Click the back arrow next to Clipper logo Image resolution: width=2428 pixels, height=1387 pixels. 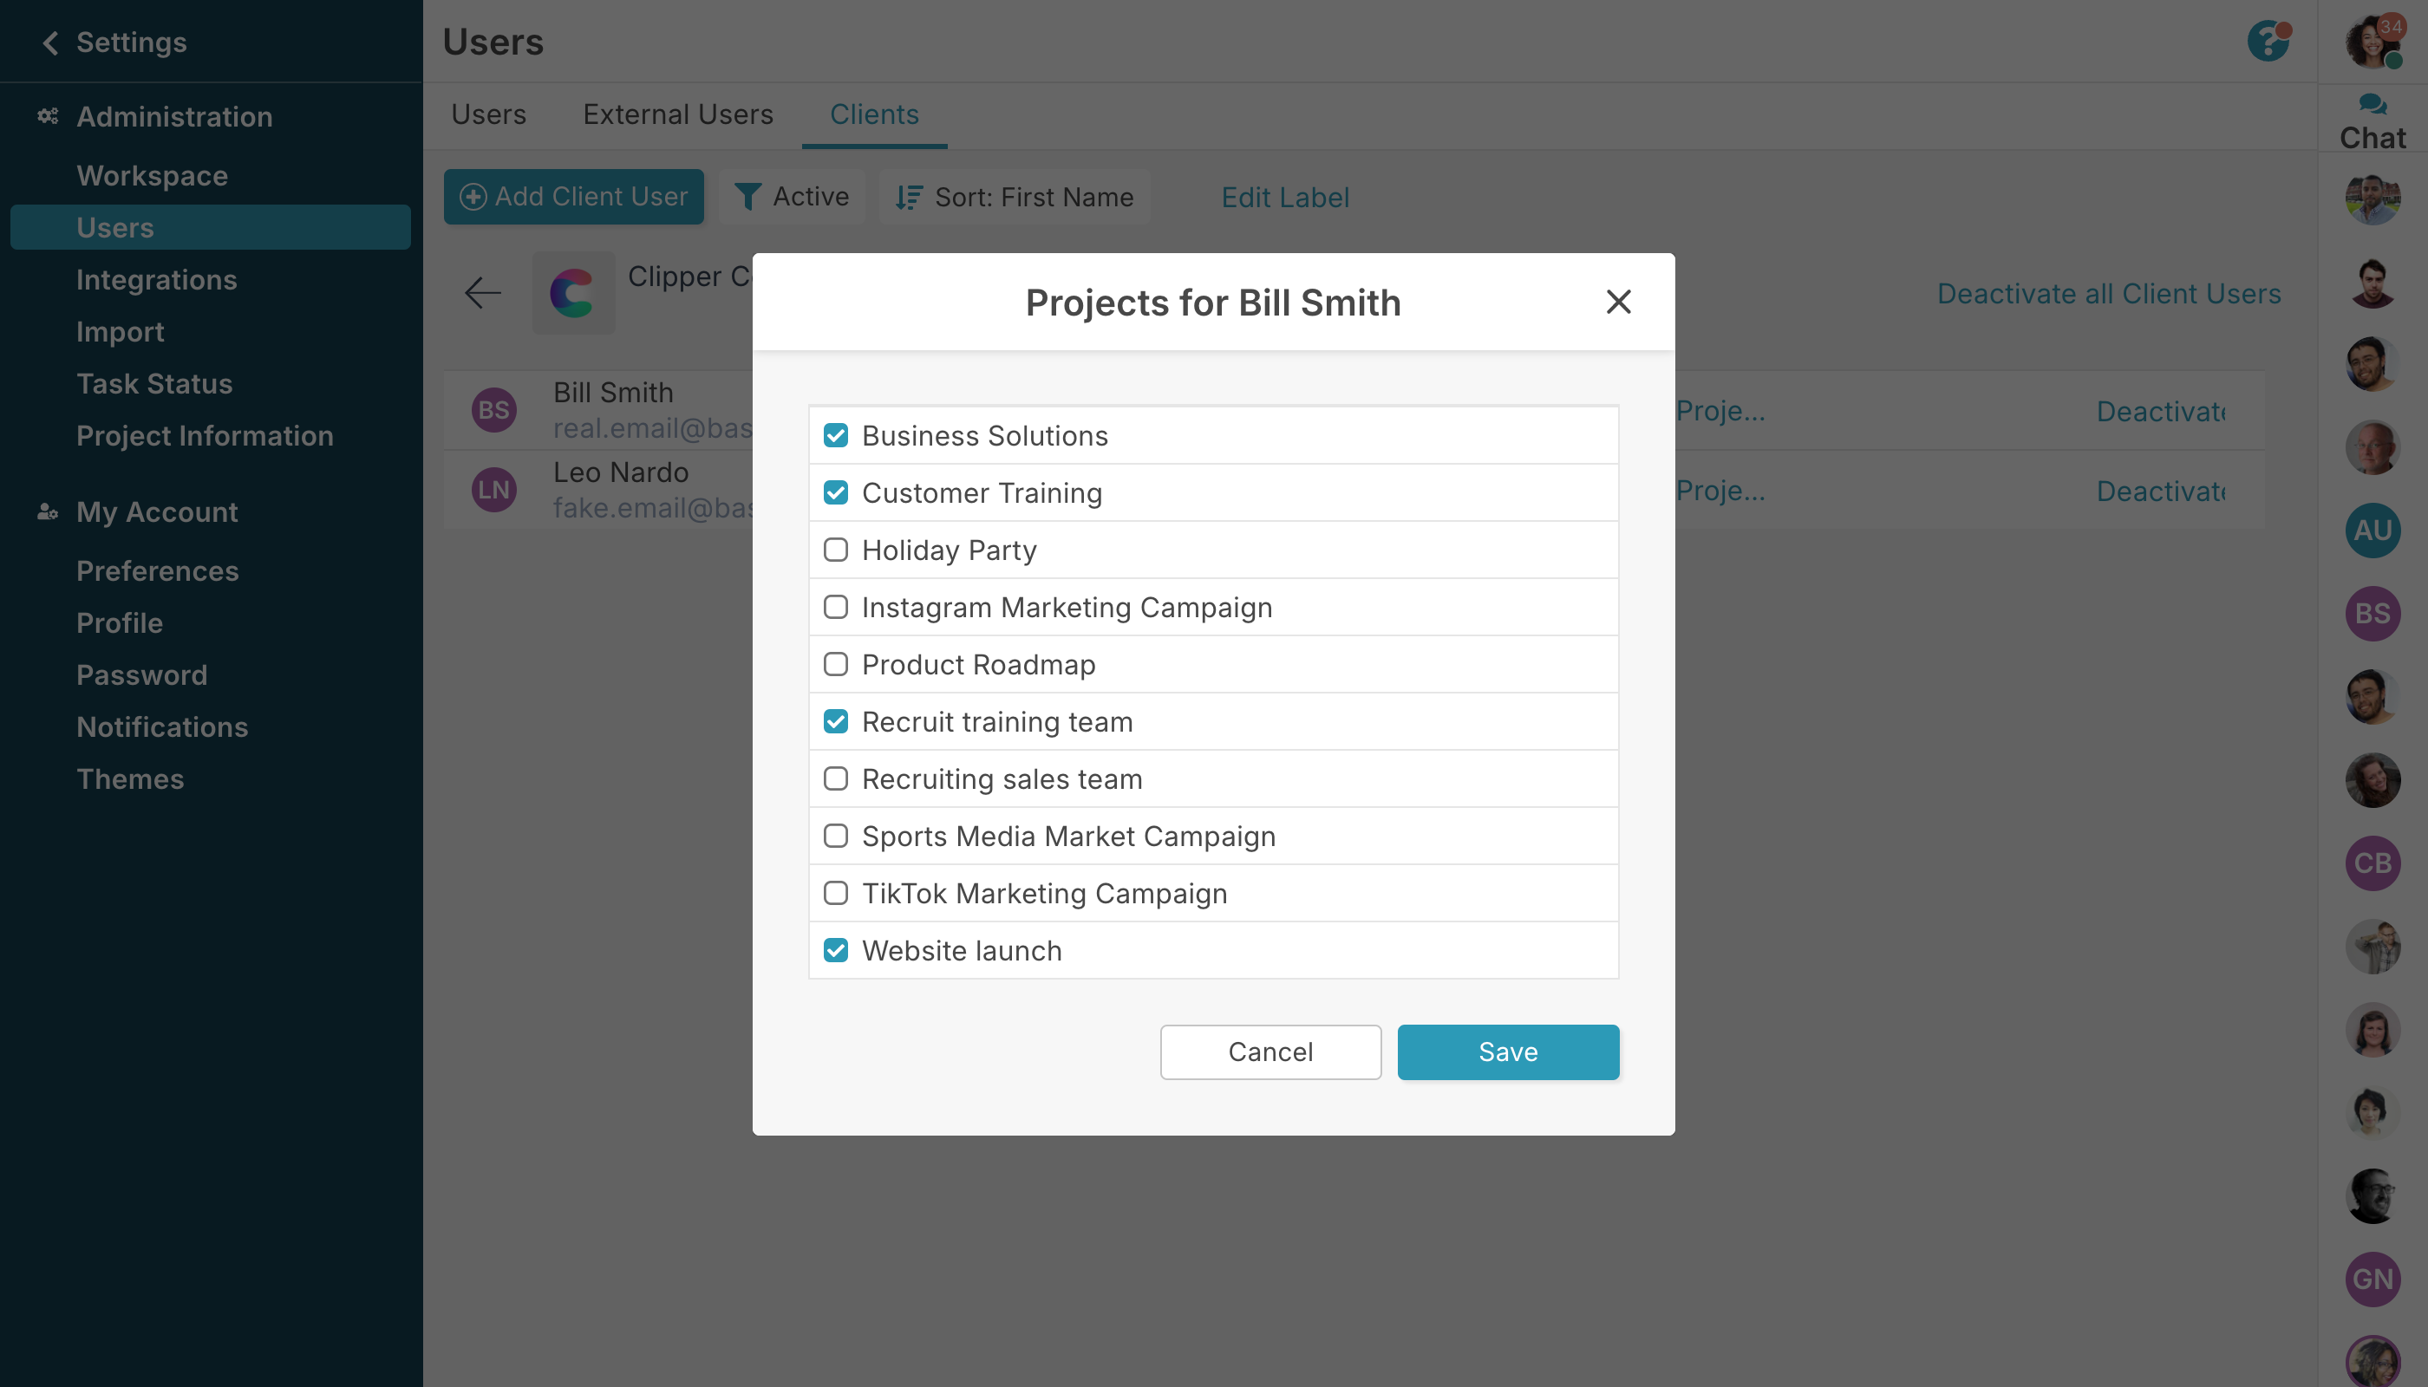click(x=483, y=292)
